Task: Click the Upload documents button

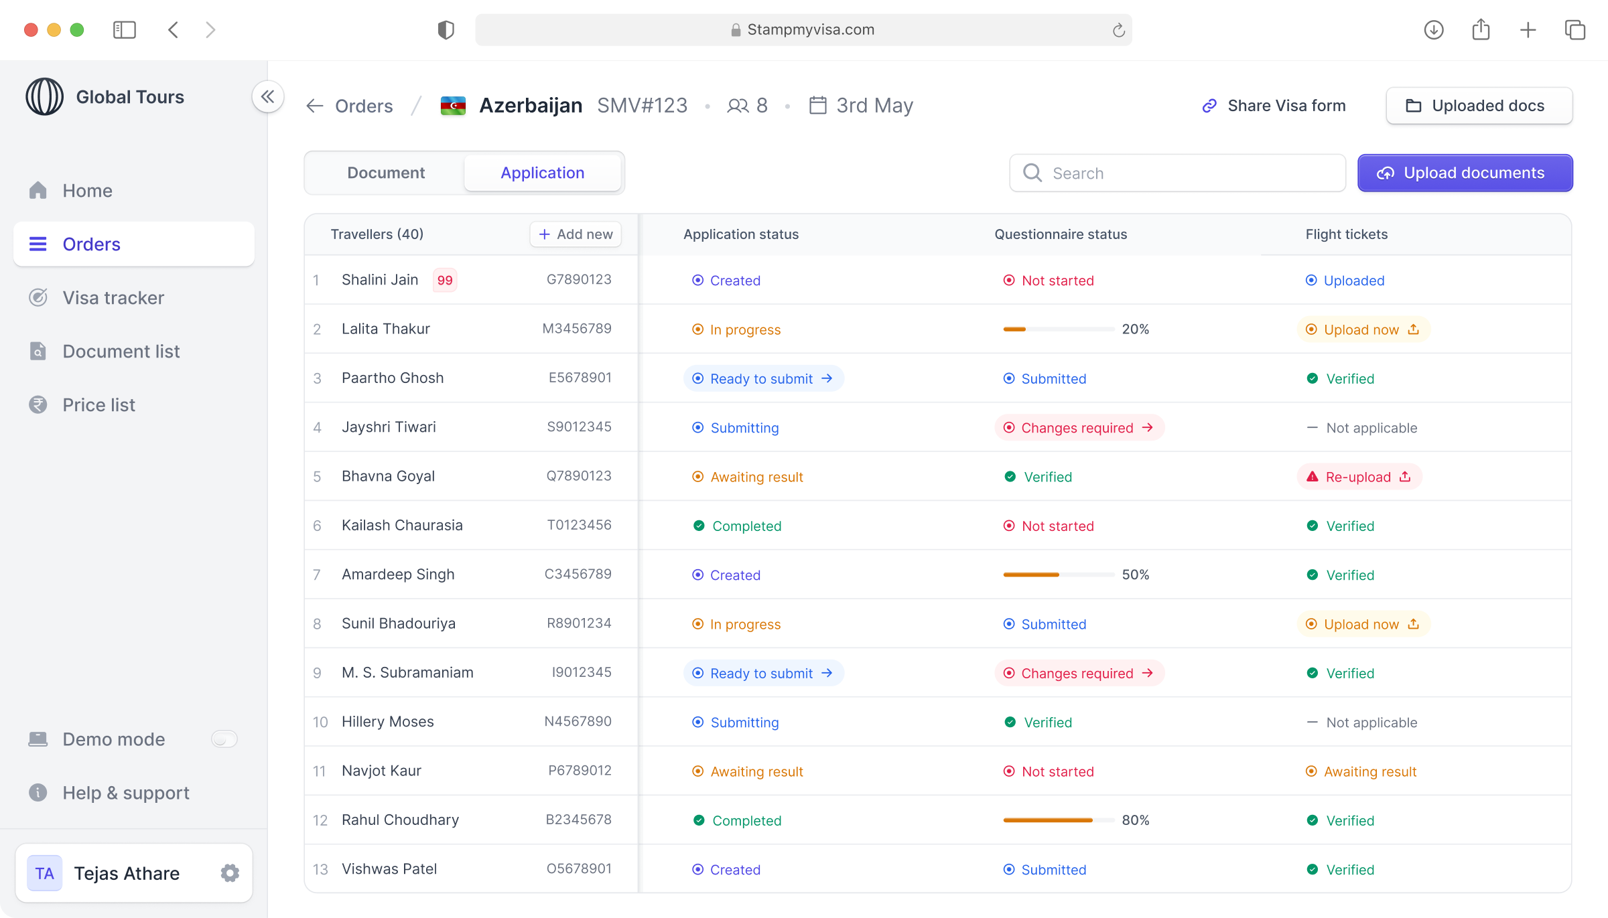Action: (1465, 173)
